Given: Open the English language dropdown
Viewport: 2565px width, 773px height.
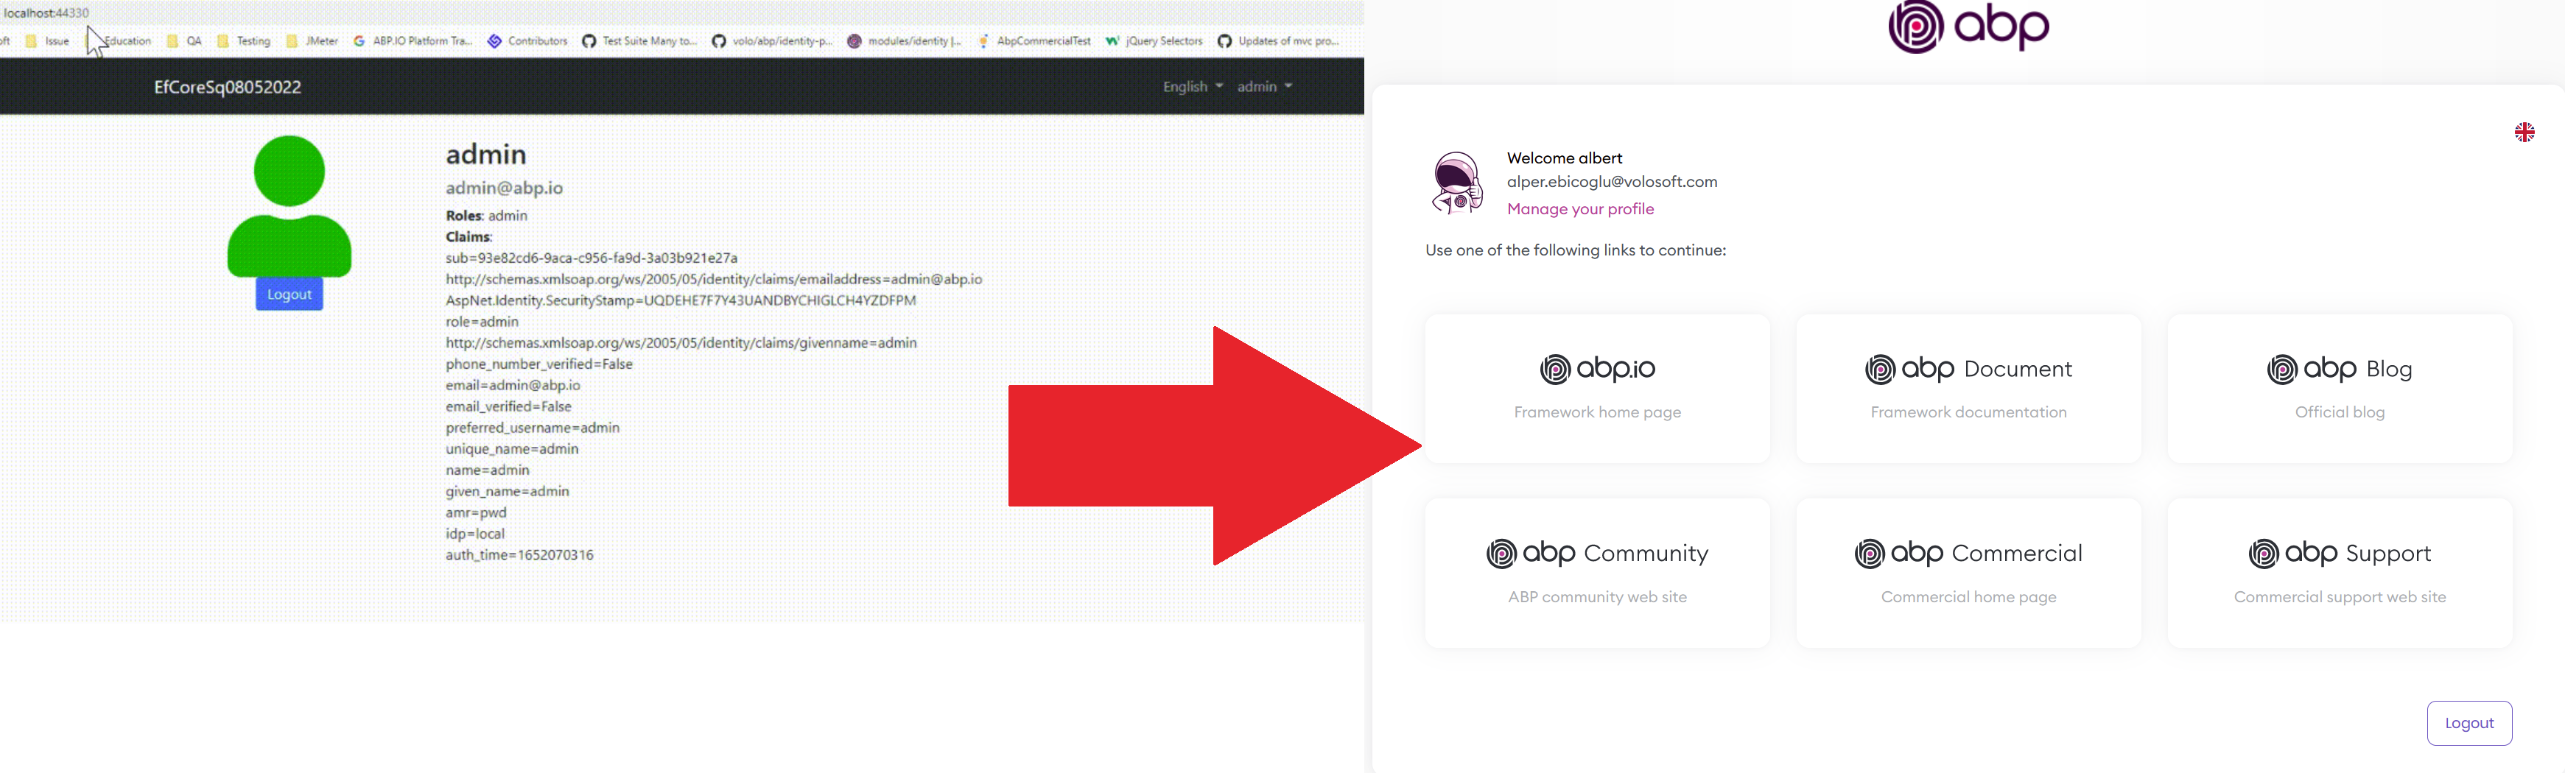Looking at the screenshot, I should tap(1191, 87).
